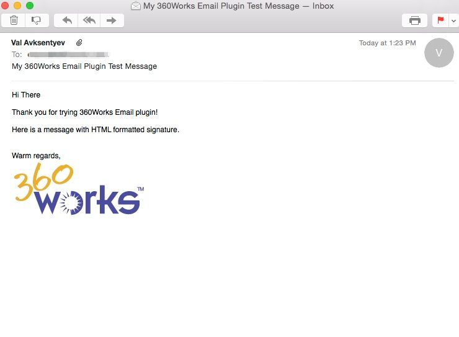This screenshot has width=459, height=337.
Task: Reply all using the double arrow icon
Action: [x=89, y=20]
